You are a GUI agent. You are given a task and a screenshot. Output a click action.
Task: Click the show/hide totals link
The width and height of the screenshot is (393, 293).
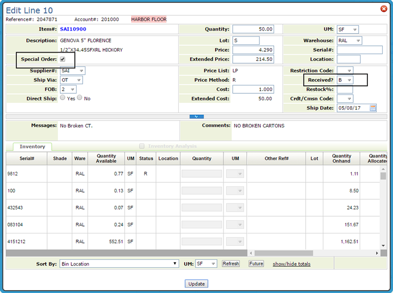(x=292, y=264)
